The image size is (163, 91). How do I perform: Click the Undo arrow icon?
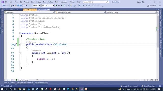point(24,6)
